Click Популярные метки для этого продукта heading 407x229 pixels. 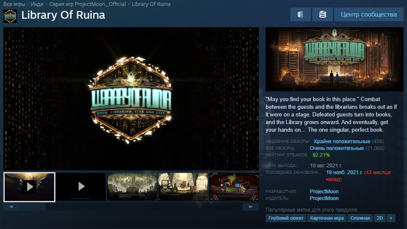coord(312,210)
